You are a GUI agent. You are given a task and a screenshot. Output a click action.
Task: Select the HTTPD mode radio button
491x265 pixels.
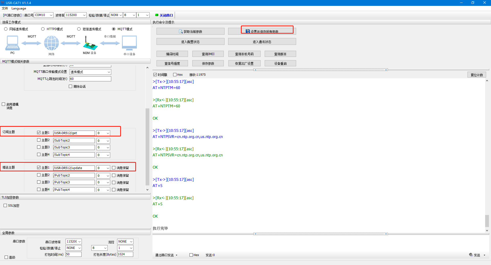point(43,29)
